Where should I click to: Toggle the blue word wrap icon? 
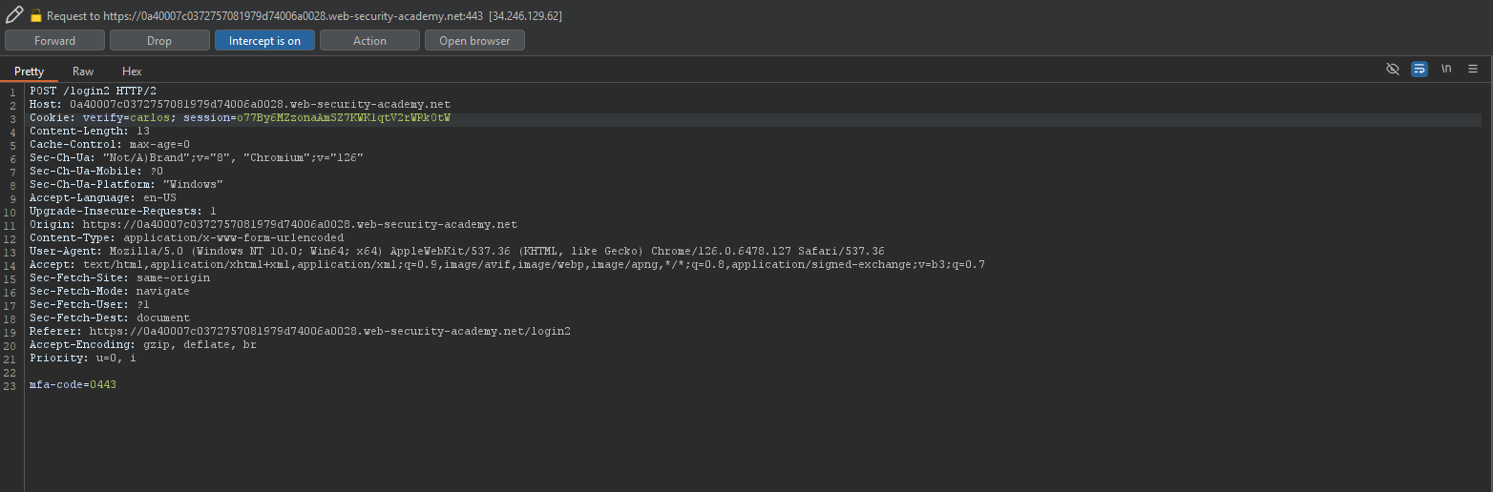click(x=1419, y=69)
